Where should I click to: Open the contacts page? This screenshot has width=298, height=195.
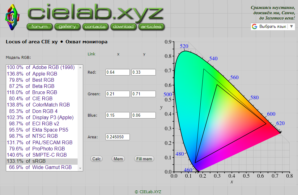(95, 27)
